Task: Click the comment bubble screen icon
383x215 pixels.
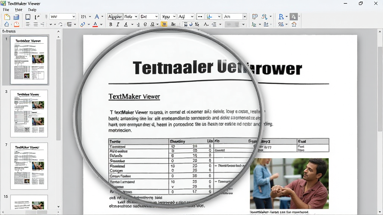Action: tap(255, 16)
